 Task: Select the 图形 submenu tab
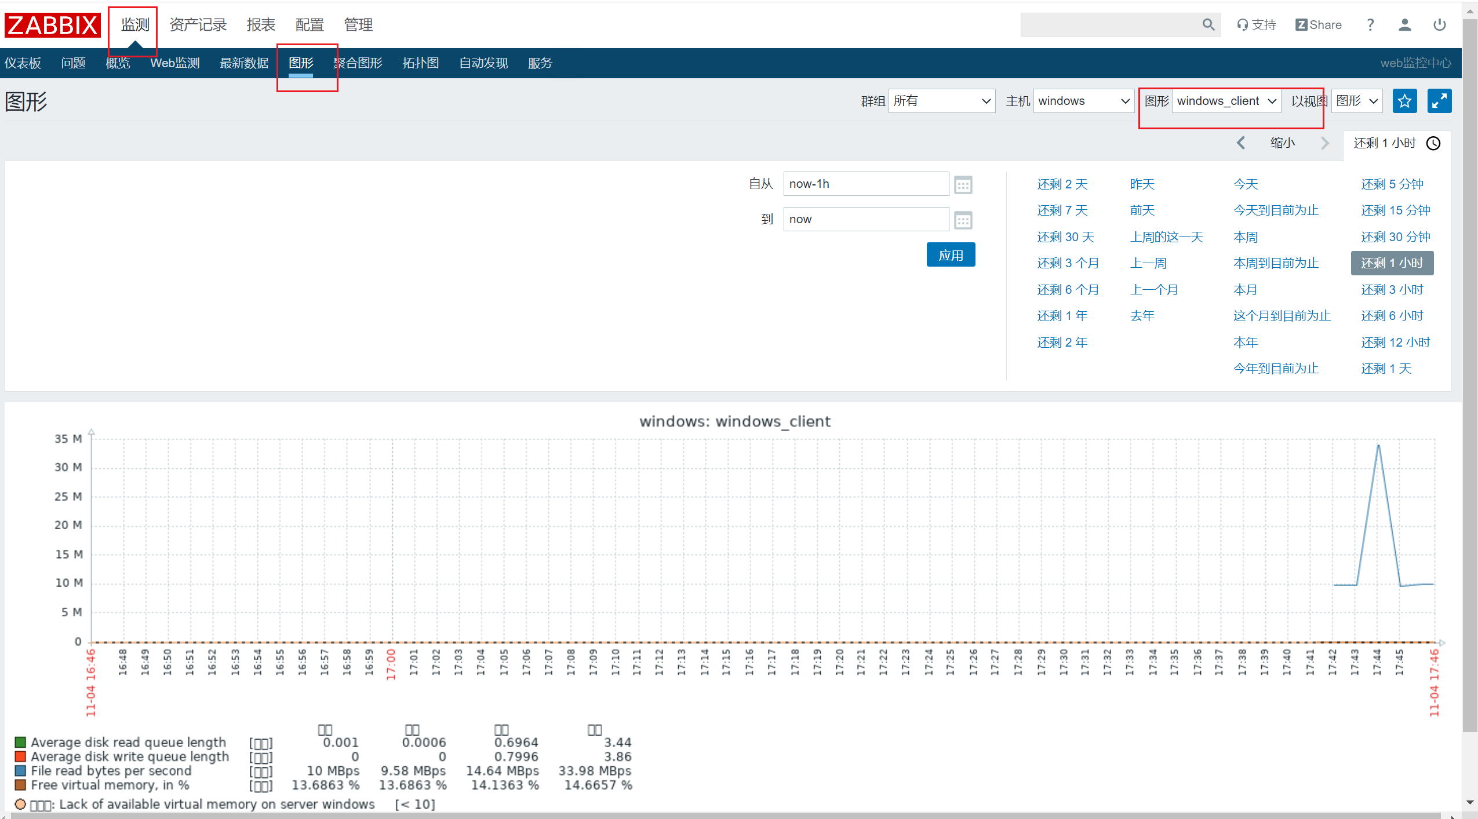[x=301, y=63]
